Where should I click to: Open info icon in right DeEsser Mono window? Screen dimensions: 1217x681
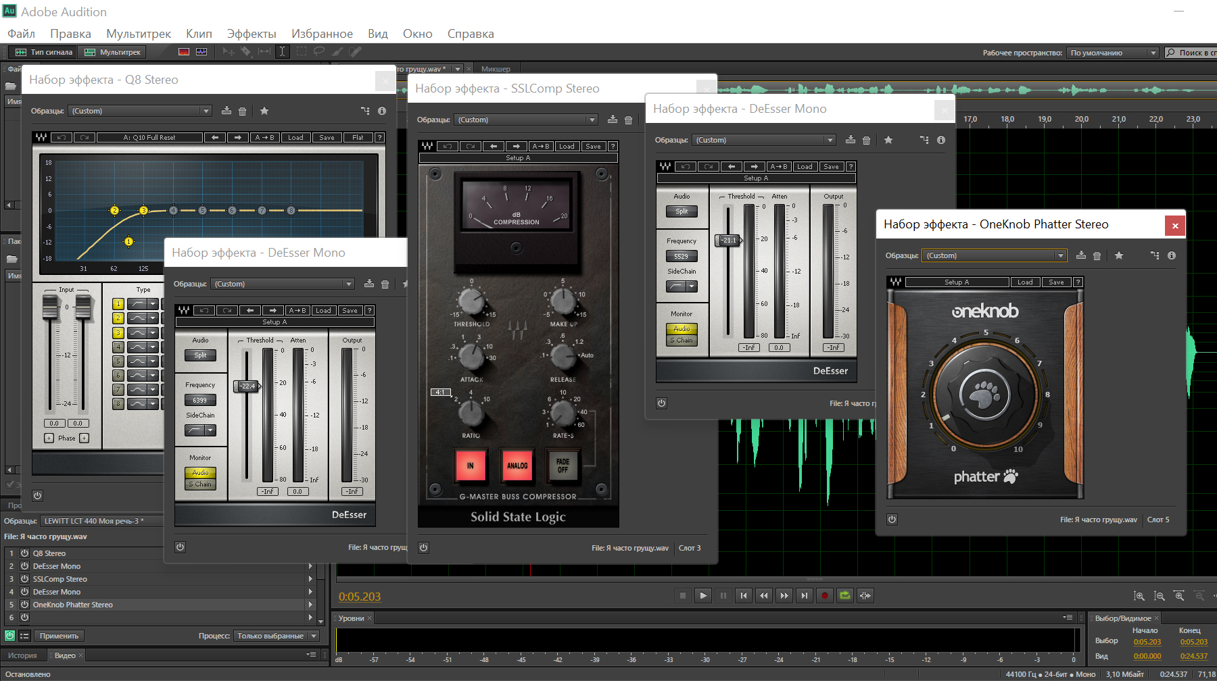click(941, 140)
